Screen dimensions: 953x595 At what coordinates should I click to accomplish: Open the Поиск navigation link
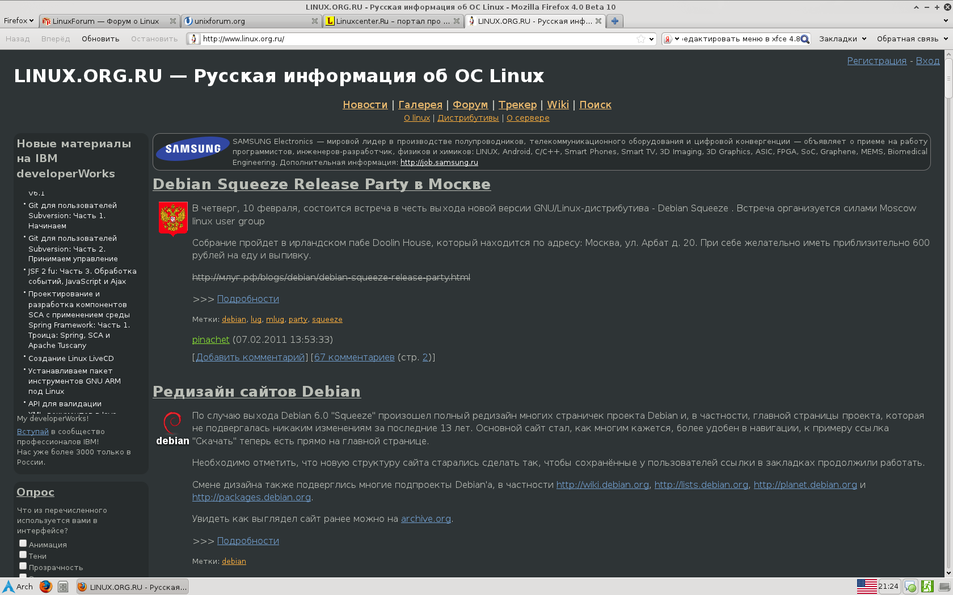[x=595, y=105]
